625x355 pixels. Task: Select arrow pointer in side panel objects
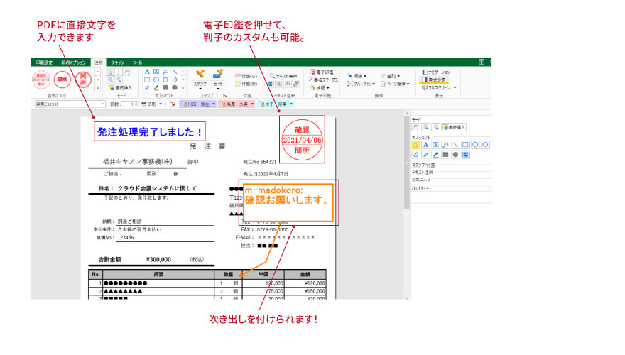(415, 145)
